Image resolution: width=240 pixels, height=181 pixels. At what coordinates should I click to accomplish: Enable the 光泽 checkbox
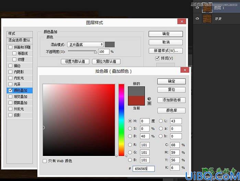10,84
